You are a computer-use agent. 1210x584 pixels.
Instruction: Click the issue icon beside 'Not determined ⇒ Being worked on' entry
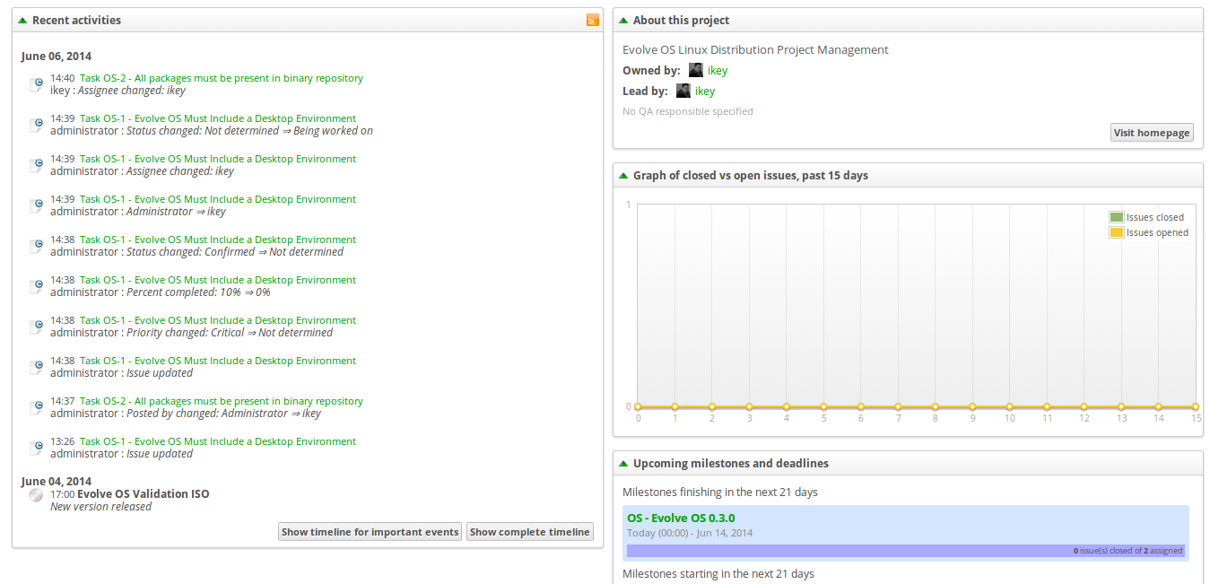coord(37,125)
